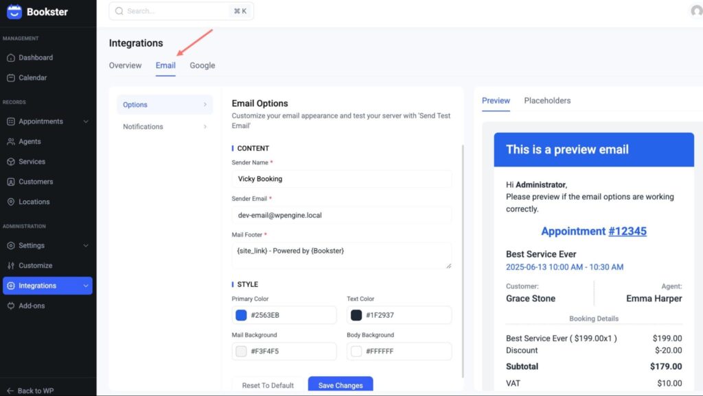Click the Back to WP arrow icon
703x396 pixels.
tap(10, 391)
